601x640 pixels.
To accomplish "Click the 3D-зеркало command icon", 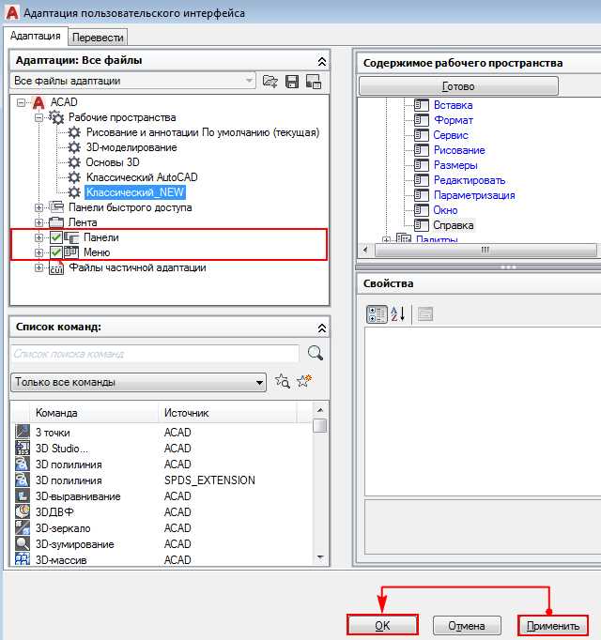I will (23, 527).
